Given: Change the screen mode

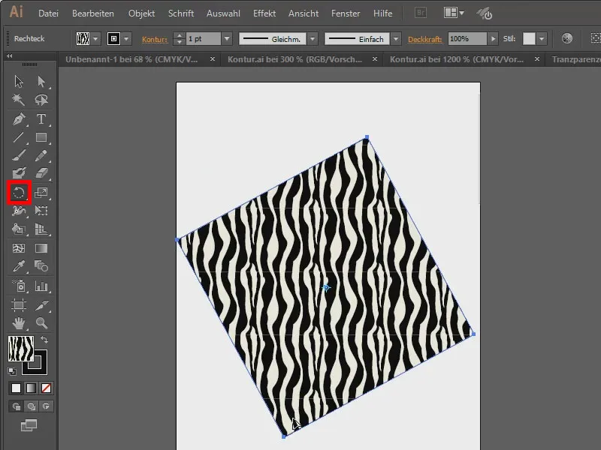Looking at the screenshot, I should tap(29, 425).
